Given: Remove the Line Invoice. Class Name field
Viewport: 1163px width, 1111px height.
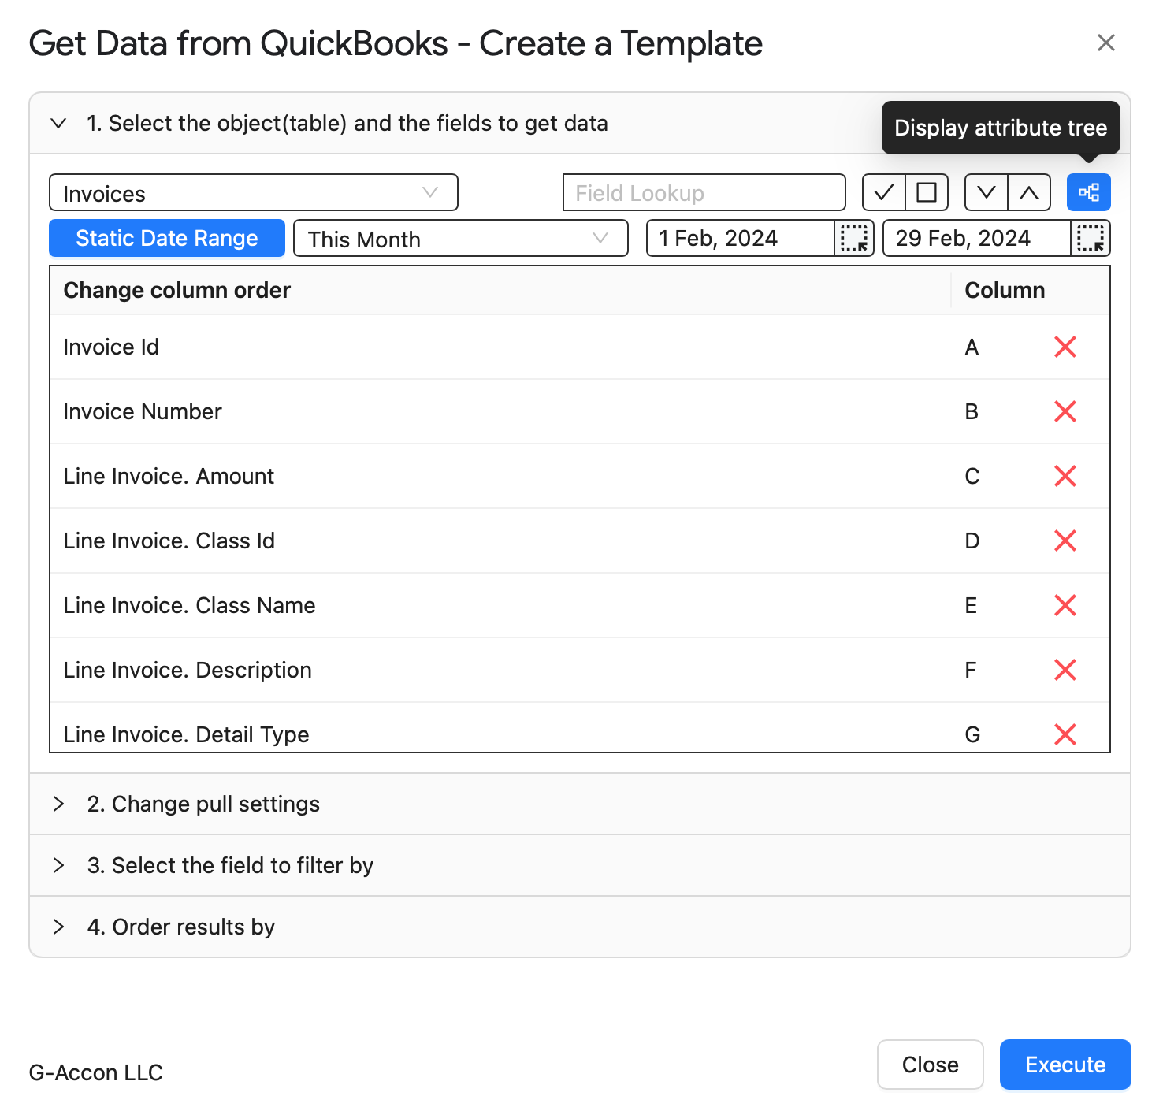Looking at the screenshot, I should [x=1065, y=605].
